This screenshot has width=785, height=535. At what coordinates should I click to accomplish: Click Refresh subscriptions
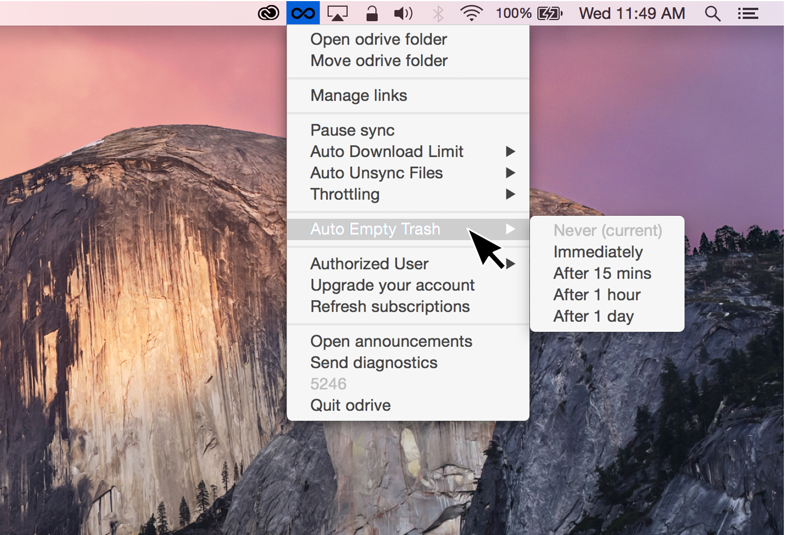pyautogui.click(x=408, y=307)
